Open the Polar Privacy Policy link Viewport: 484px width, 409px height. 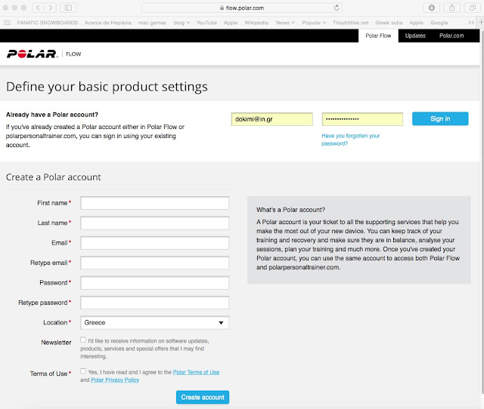(115, 380)
